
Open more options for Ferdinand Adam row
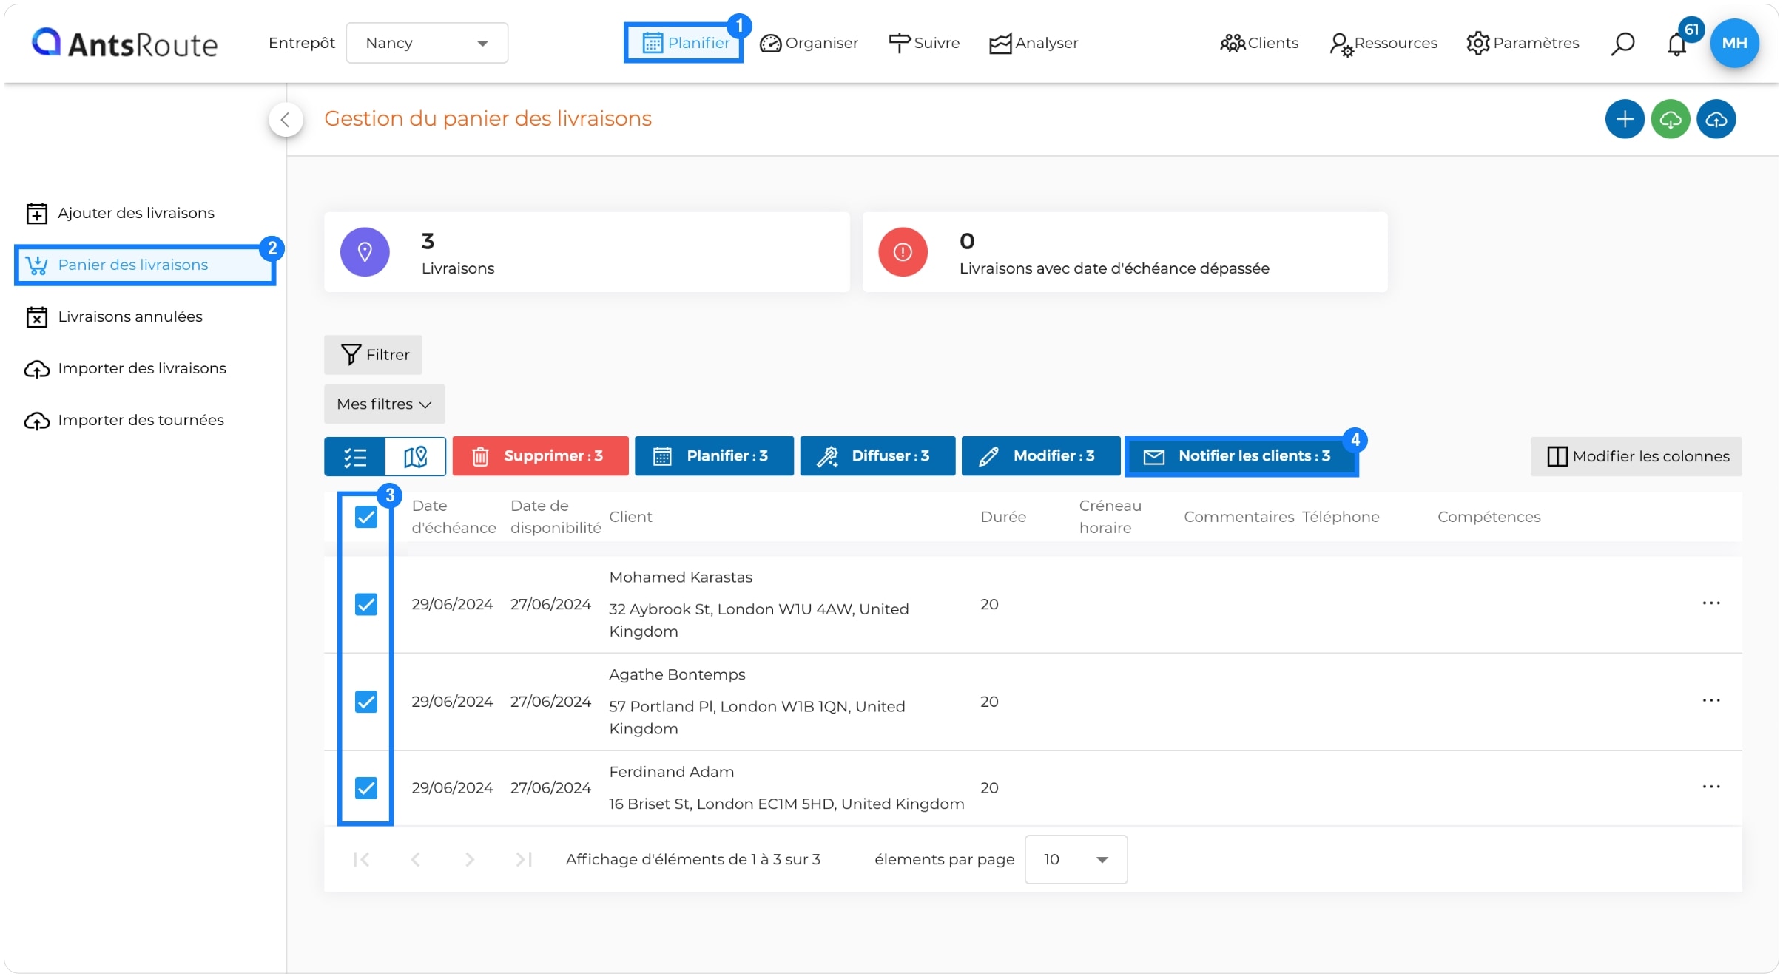tap(1710, 787)
